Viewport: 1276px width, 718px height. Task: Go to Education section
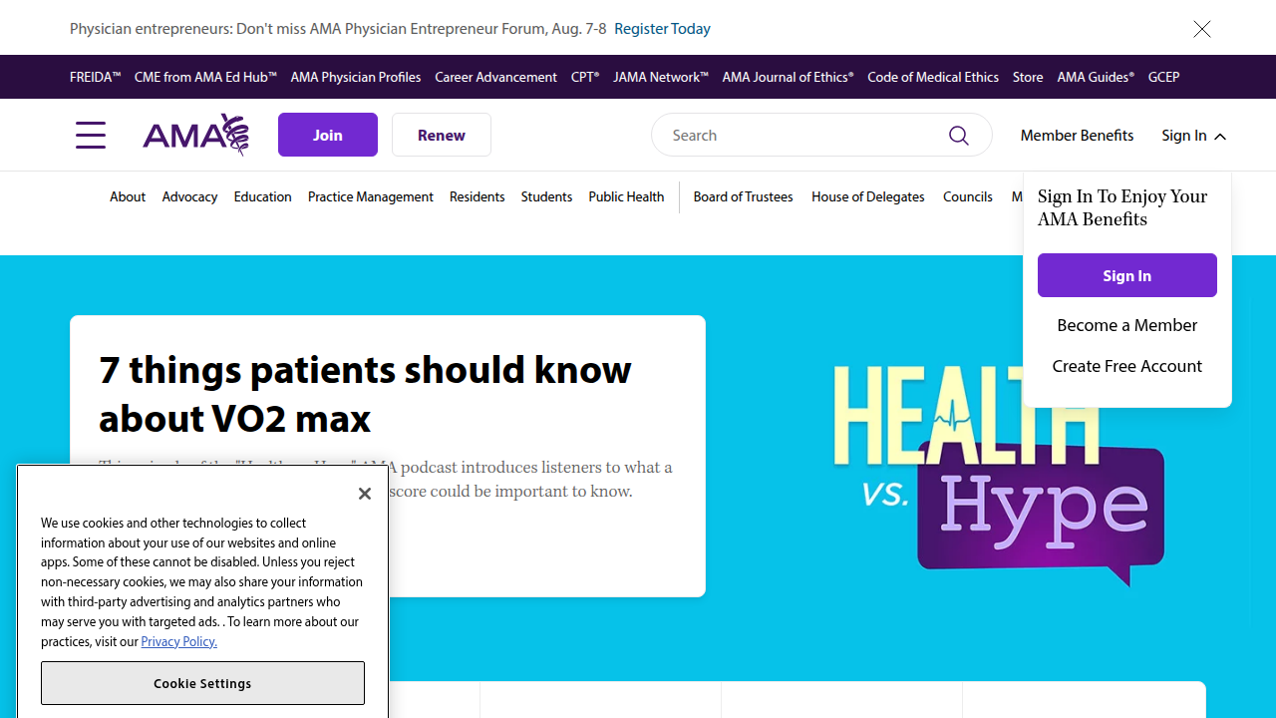263,196
